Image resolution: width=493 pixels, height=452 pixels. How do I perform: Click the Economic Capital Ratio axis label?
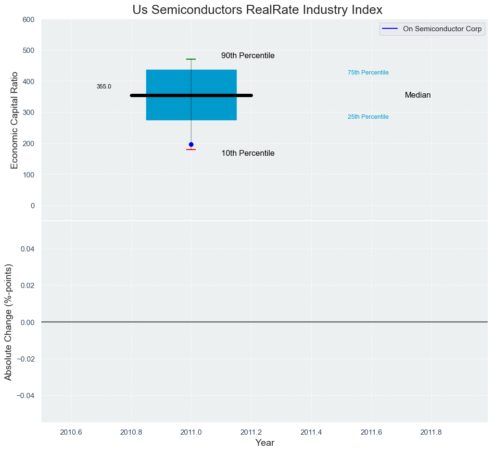tap(14, 120)
